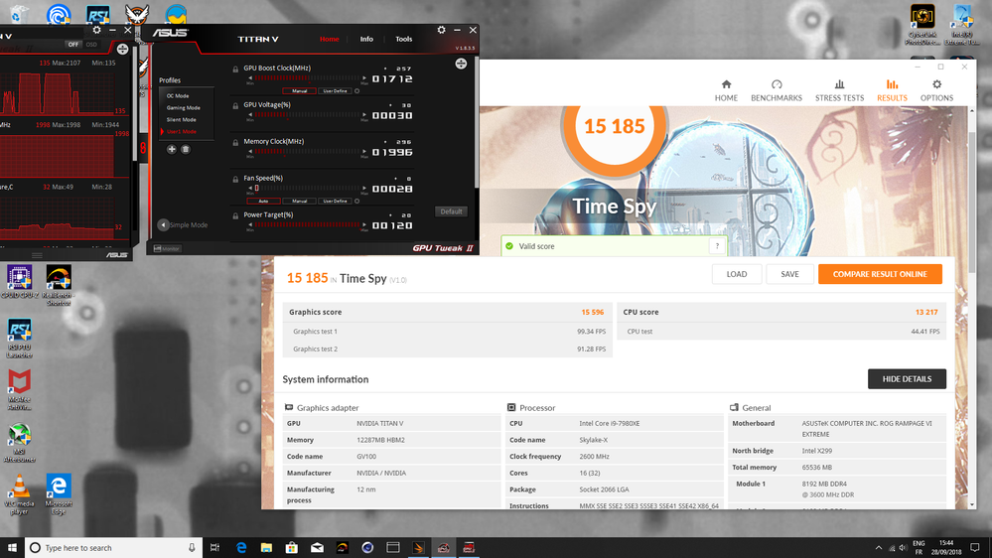992x558 pixels.
Task: Open 3DMark RESULTS section
Action: coord(892,90)
